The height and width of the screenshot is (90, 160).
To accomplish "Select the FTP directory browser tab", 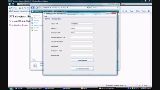I will click(x=19, y=11).
